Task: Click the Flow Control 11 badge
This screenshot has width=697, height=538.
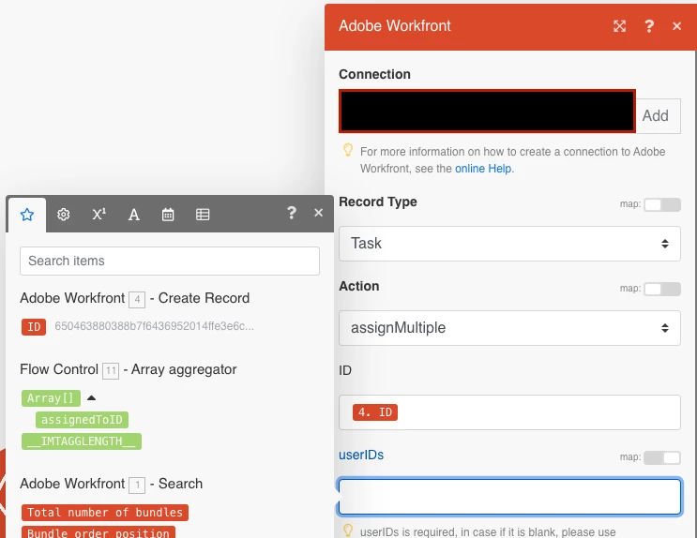Action: click(111, 371)
